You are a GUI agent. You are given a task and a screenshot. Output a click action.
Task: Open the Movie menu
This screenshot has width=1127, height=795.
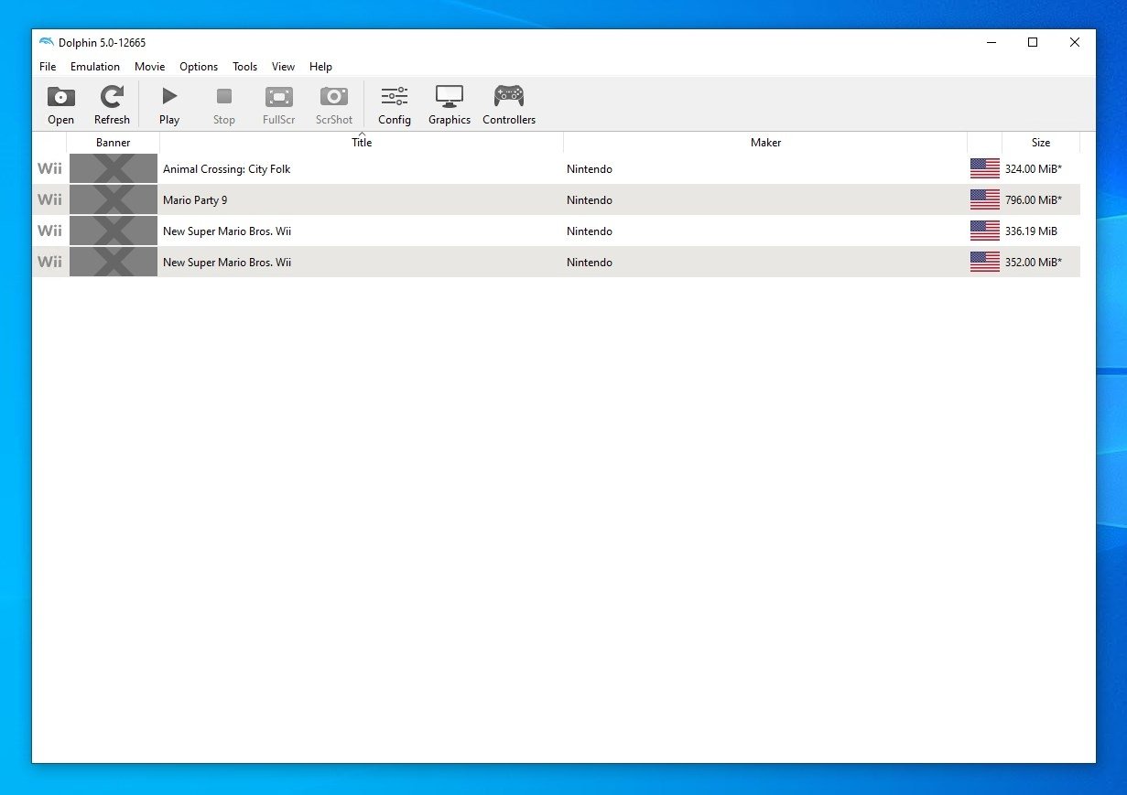pos(149,67)
